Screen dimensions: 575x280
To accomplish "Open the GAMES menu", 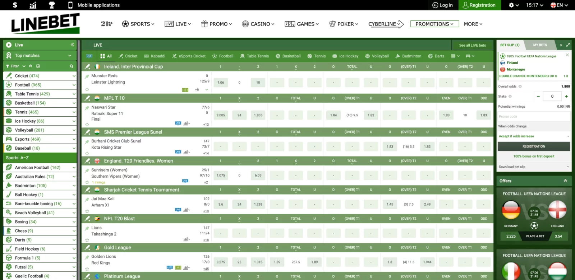I will (x=302, y=24).
